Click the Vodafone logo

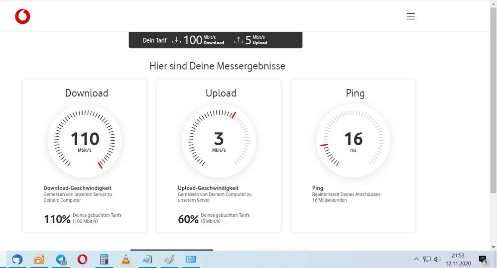pos(22,16)
